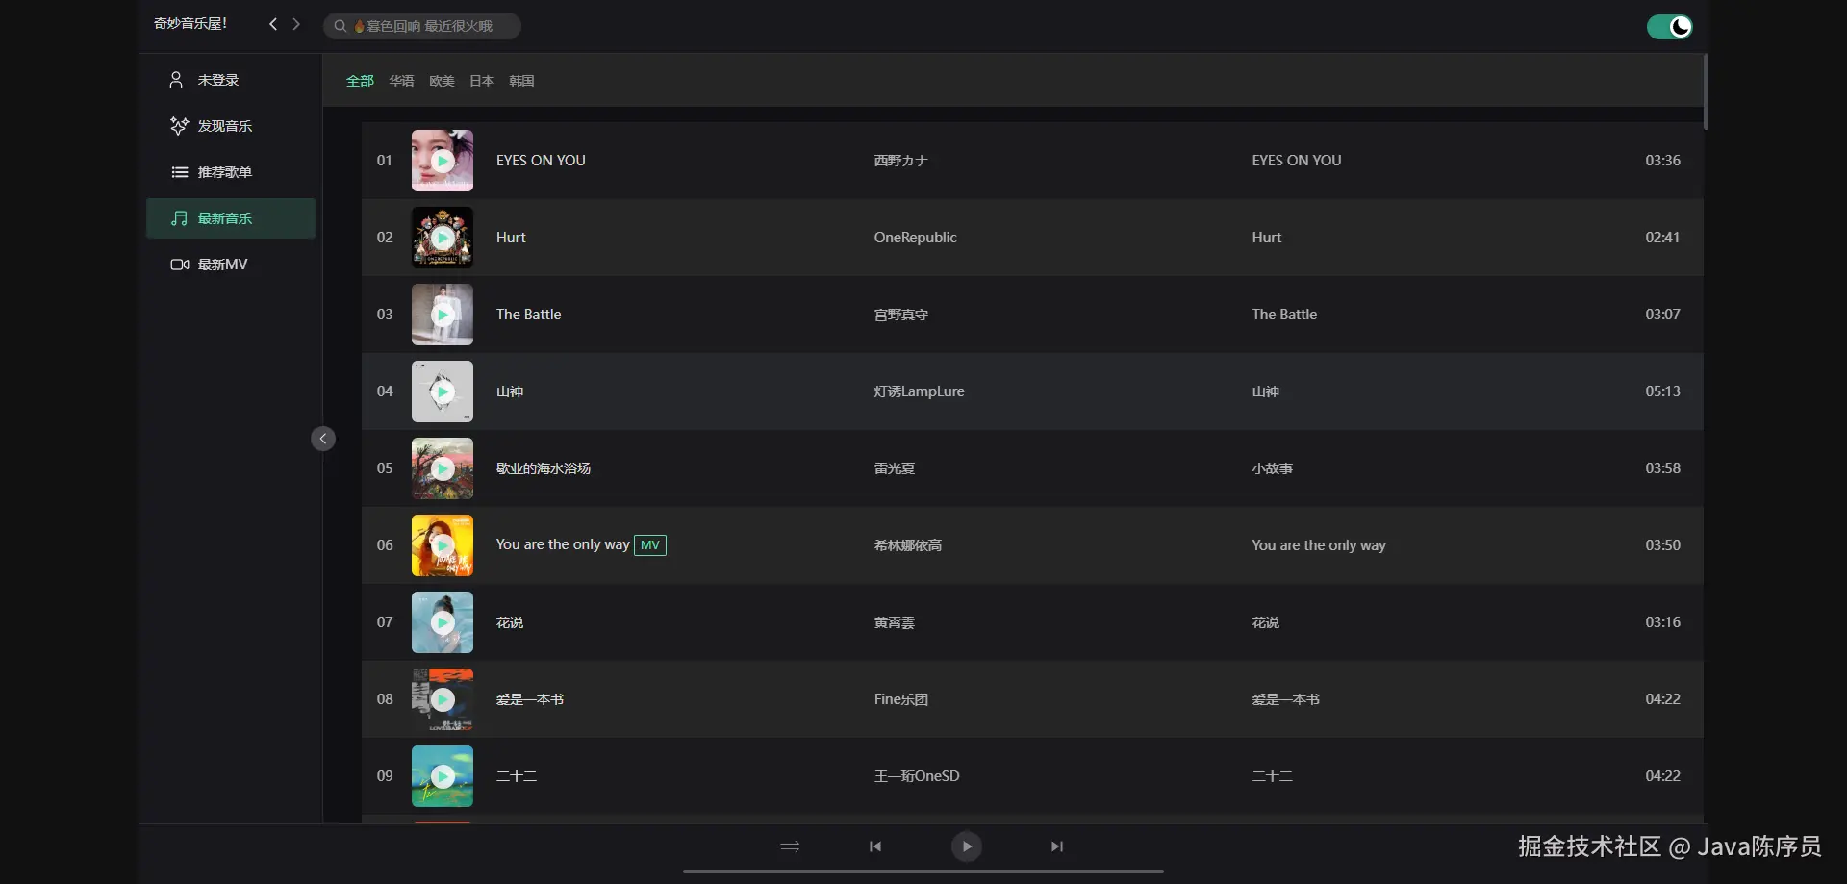Click the shuffle play mode icon
The image size is (1847, 884).
coord(790,846)
